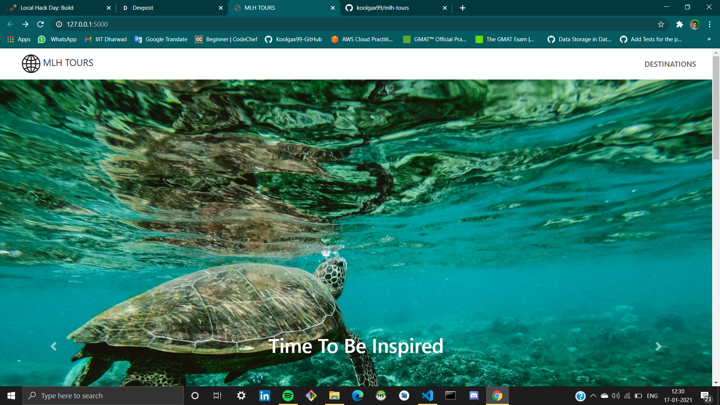The image size is (720, 405).
Task: Show hidden system tray icons
Action: coord(593,396)
